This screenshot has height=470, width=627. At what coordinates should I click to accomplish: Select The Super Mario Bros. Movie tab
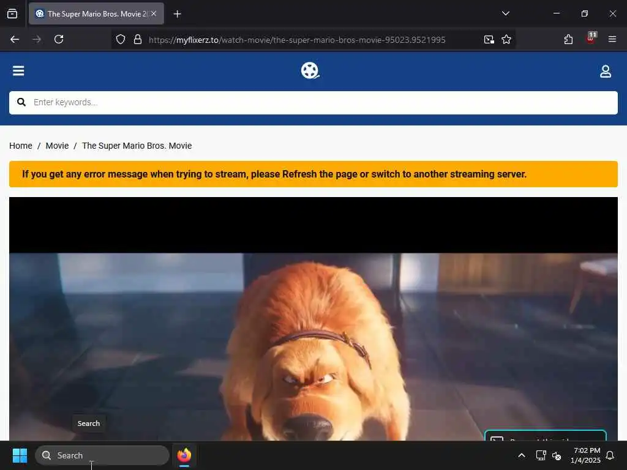(x=96, y=13)
